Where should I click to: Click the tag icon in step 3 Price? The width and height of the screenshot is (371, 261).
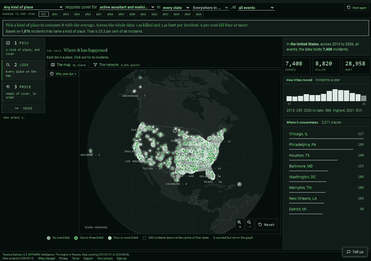8,87
